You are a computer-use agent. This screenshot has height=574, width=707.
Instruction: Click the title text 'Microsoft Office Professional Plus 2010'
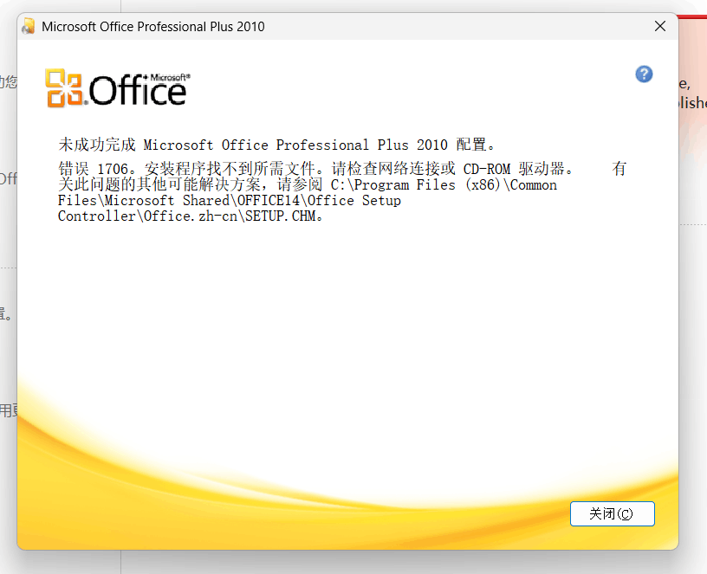[152, 27]
